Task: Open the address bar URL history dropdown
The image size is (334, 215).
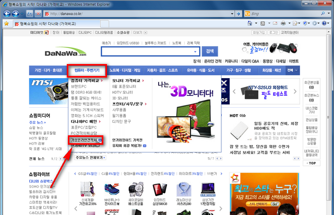Action: point(232,14)
